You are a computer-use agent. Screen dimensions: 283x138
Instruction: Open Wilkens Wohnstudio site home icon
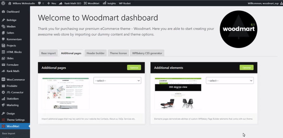point(10,3)
